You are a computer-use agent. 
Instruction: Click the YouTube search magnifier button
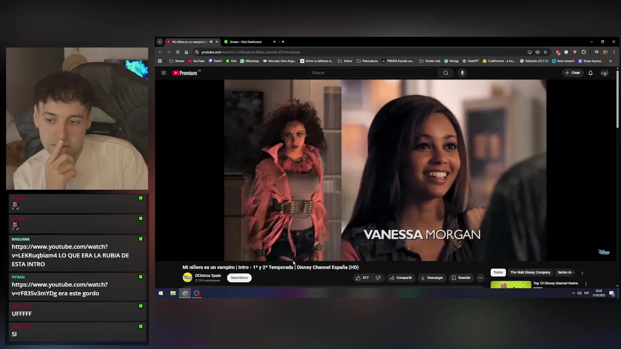[446, 73]
